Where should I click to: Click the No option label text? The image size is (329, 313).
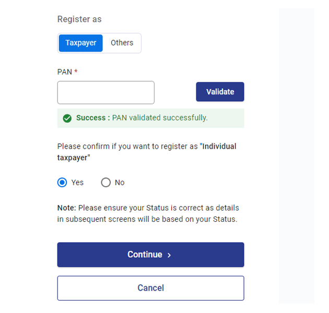click(x=120, y=183)
